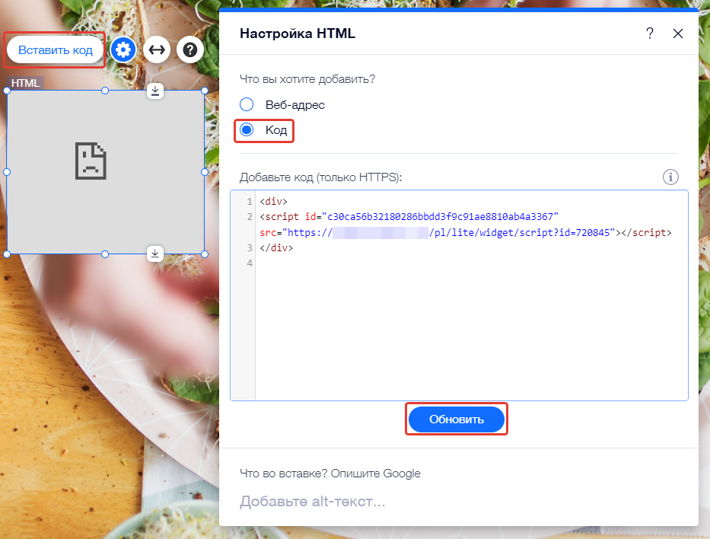Click the top-left resize handle of the HTML element

7,91
